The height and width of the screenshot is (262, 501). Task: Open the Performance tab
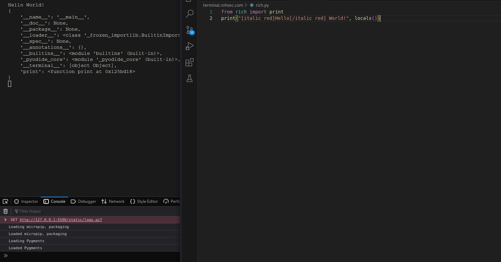pos(172,201)
